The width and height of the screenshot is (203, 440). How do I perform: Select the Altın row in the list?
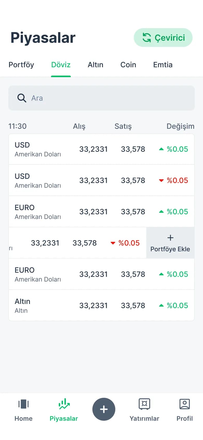pyautogui.click(x=102, y=305)
